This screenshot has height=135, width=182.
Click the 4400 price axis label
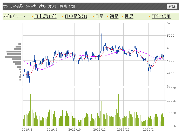click(171, 73)
